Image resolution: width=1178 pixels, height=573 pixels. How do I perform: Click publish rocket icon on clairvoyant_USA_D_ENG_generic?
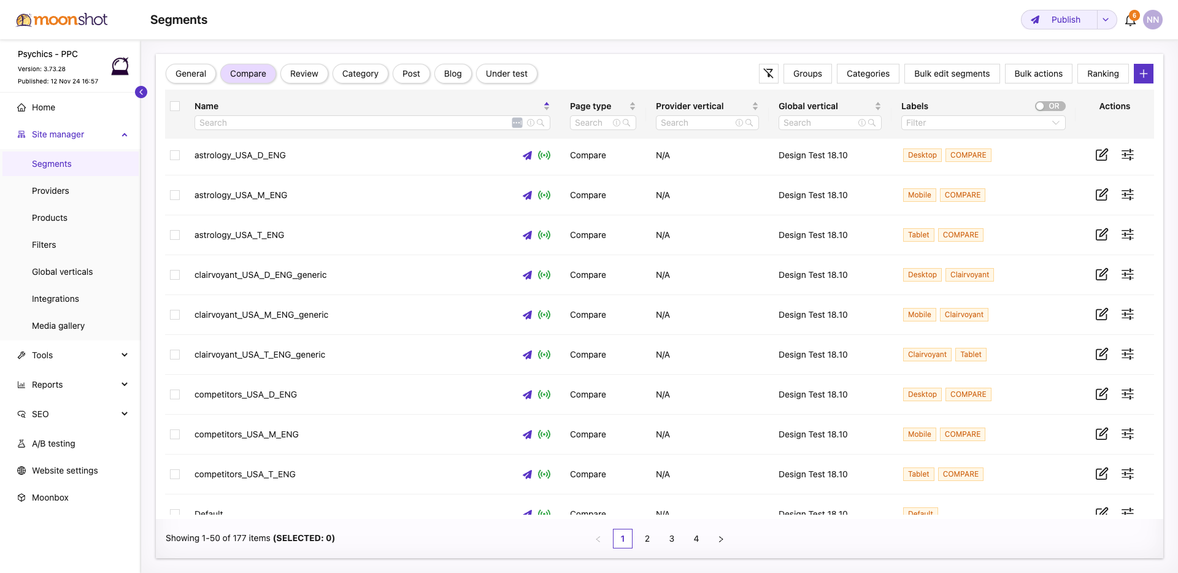tap(527, 275)
